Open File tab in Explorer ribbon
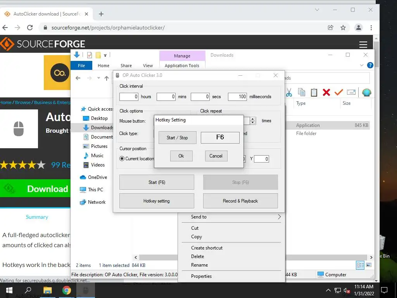397x298 pixels. coord(81,65)
